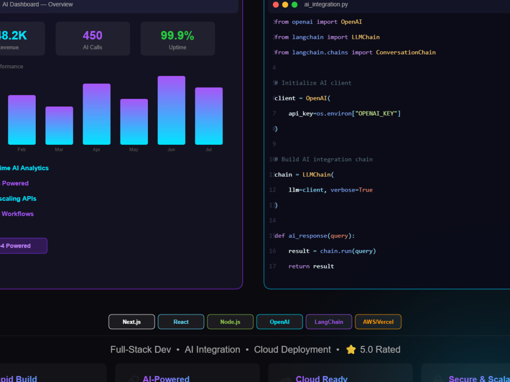This screenshot has width=510, height=382.
Task: Click the Mar bar in chart
Action: point(59,125)
